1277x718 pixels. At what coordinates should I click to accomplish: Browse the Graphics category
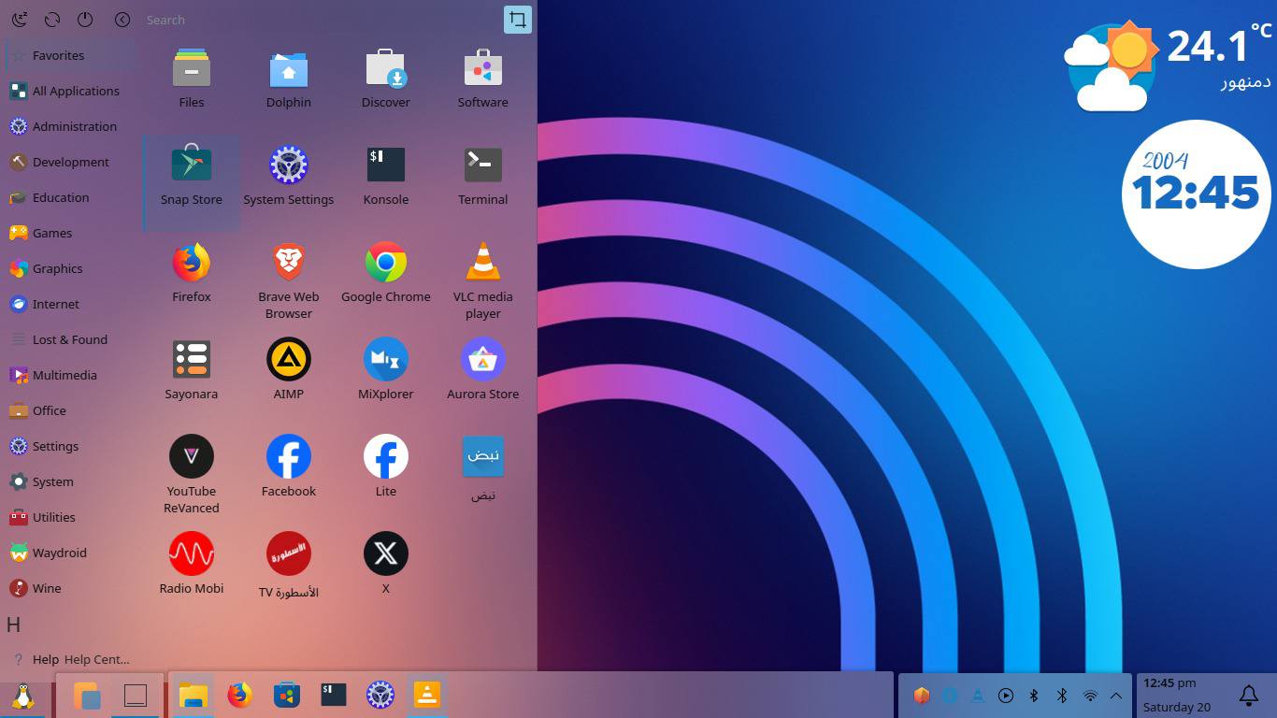tap(70, 268)
